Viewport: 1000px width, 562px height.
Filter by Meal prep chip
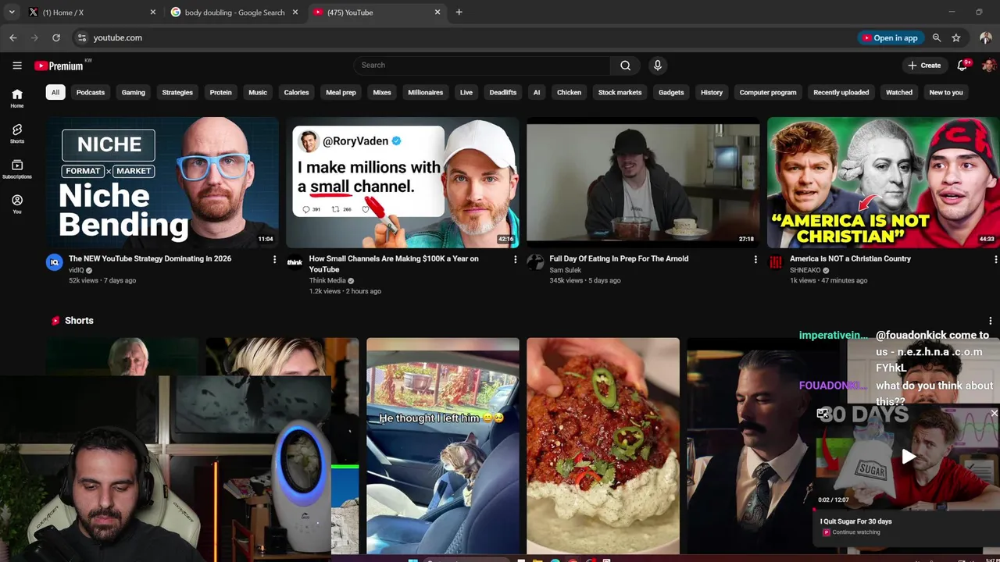tap(341, 92)
